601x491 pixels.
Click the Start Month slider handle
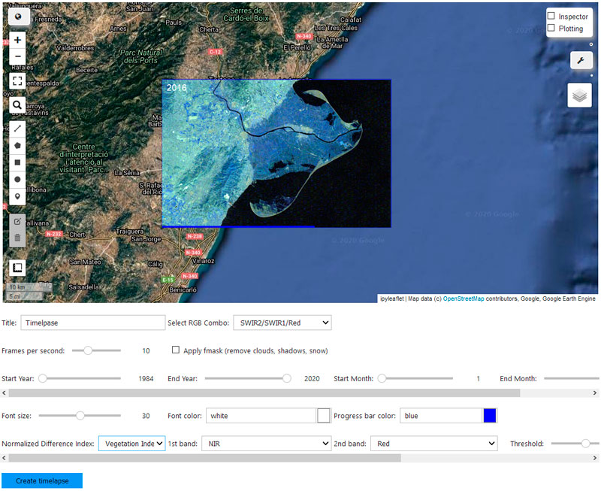pos(382,378)
